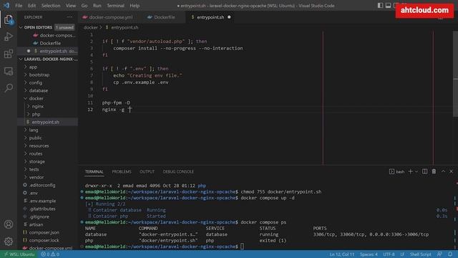This screenshot has height=258, width=458.
Task: Open the File menu
Action: click(x=19, y=6)
